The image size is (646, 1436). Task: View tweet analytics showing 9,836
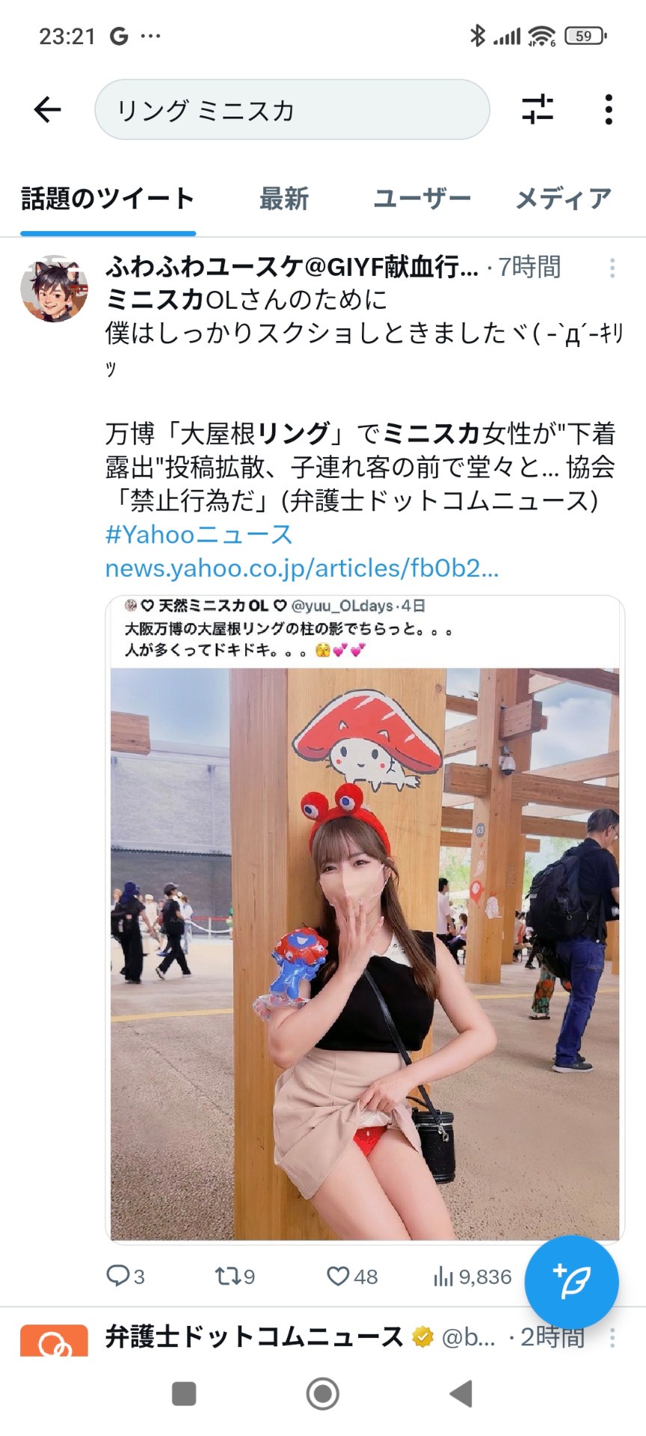pyautogui.click(x=472, y=1276)
